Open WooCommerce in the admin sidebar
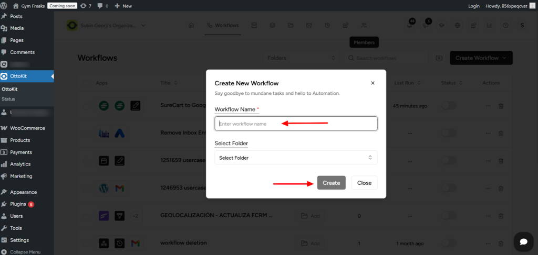This screenshot has width=538, height=255. [x=27, y=128]
